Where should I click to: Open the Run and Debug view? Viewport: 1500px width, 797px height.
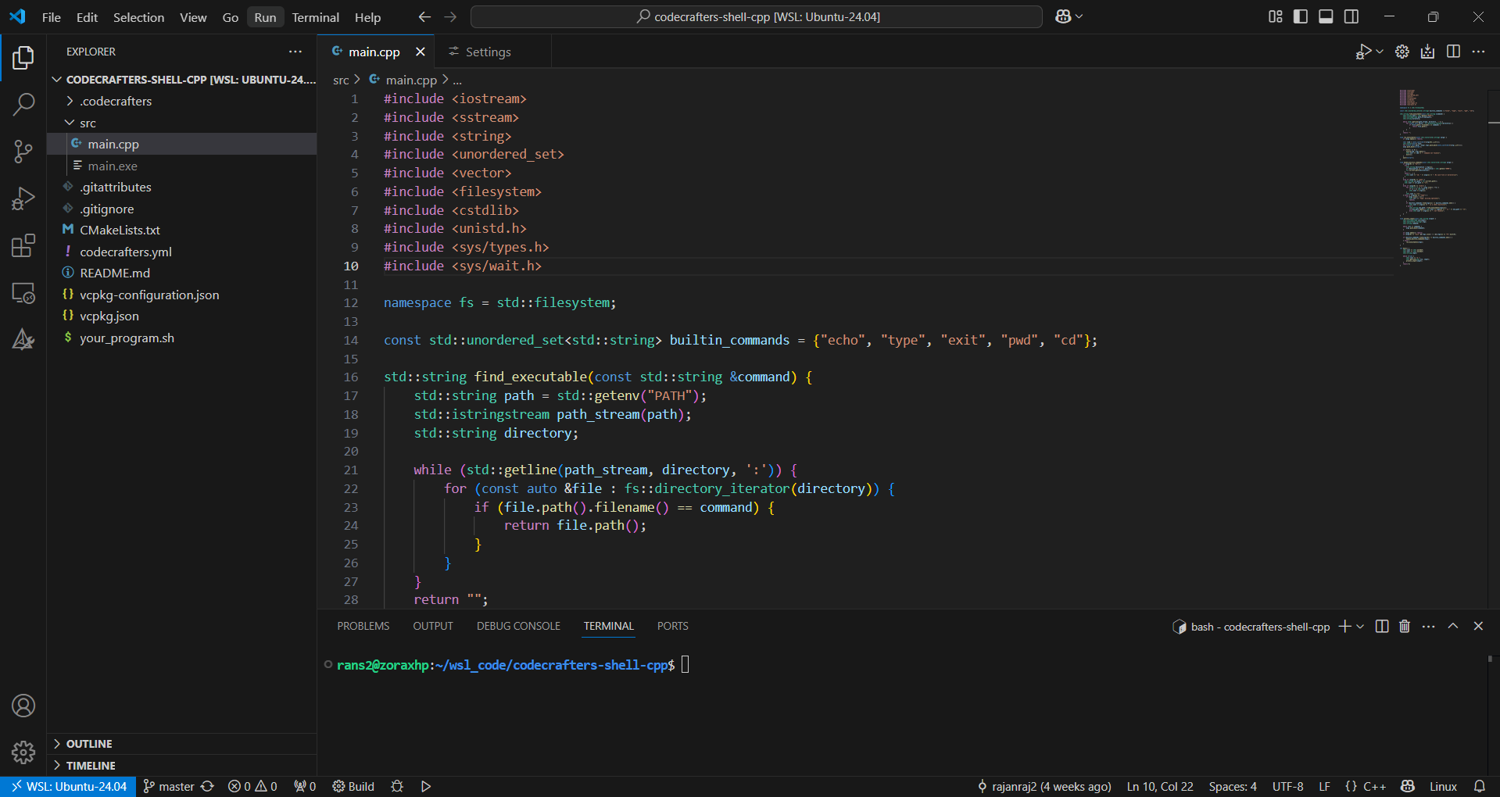coord(23,198)
